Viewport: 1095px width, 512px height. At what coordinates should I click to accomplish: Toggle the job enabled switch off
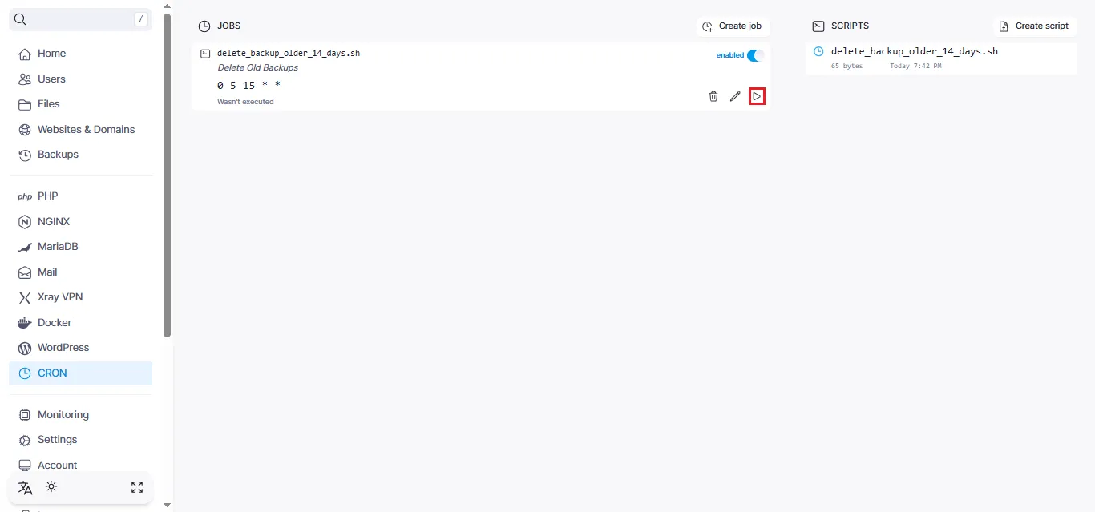(755, 55)
